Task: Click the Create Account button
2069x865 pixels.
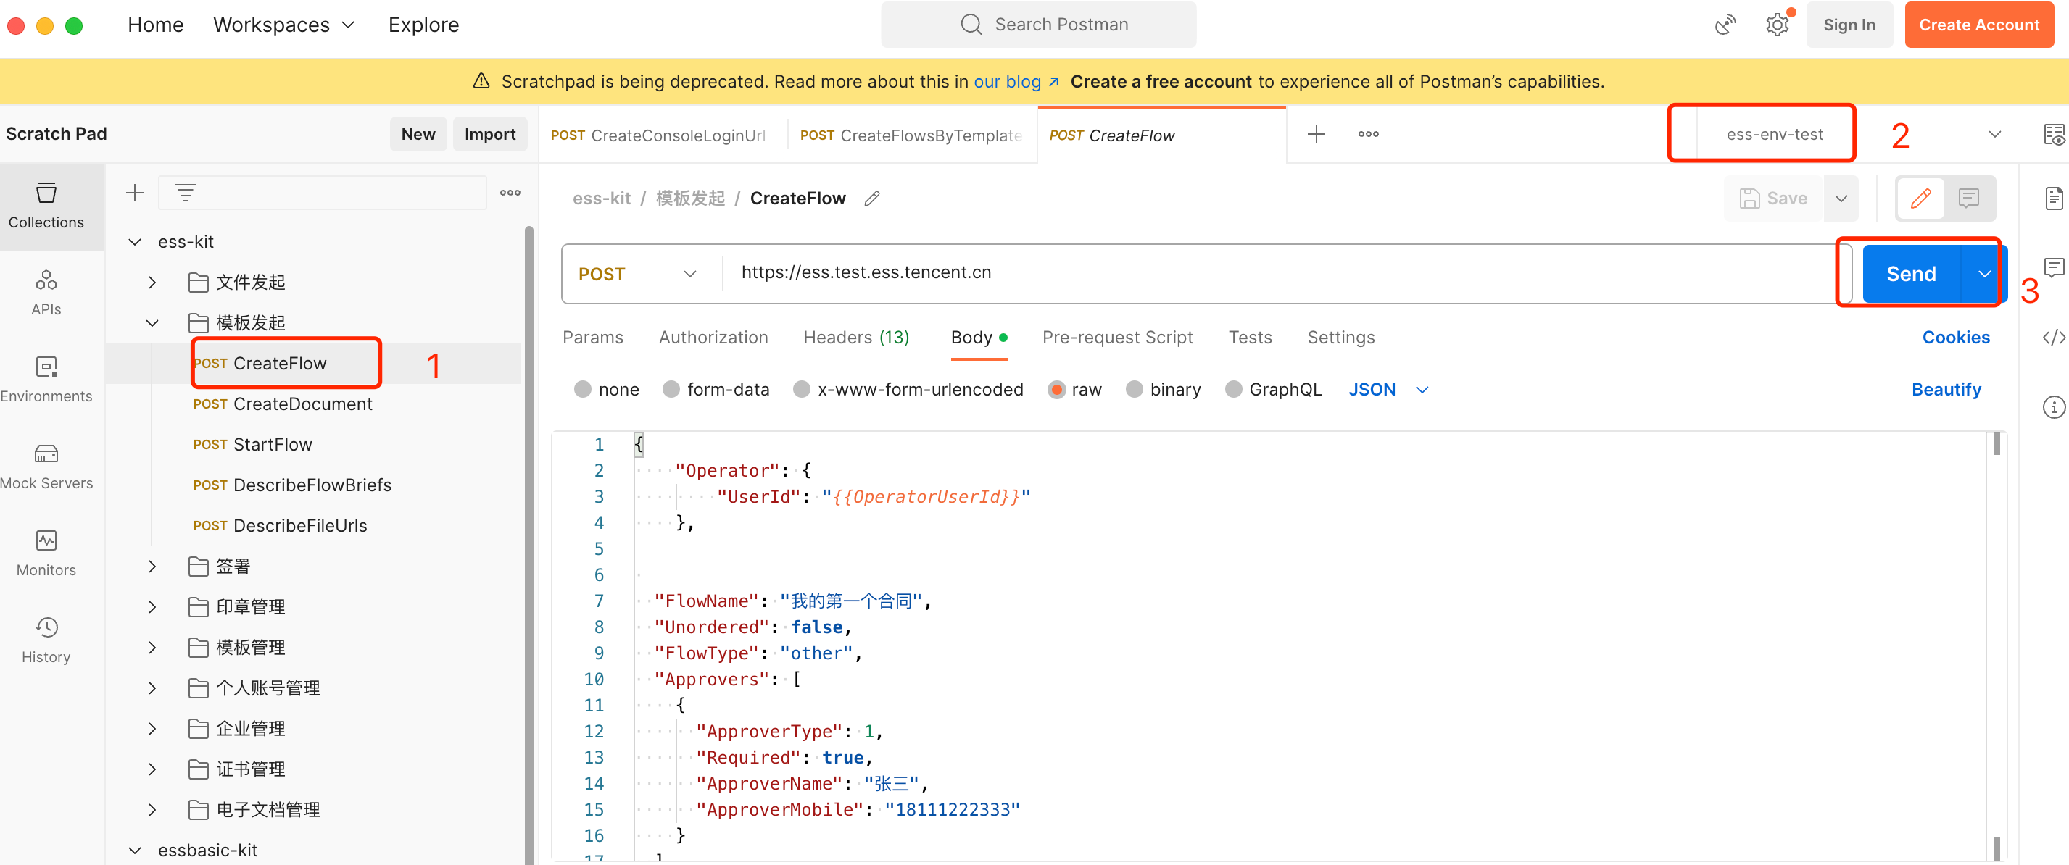Action: pyautogui.click(x=1978, y=25)
